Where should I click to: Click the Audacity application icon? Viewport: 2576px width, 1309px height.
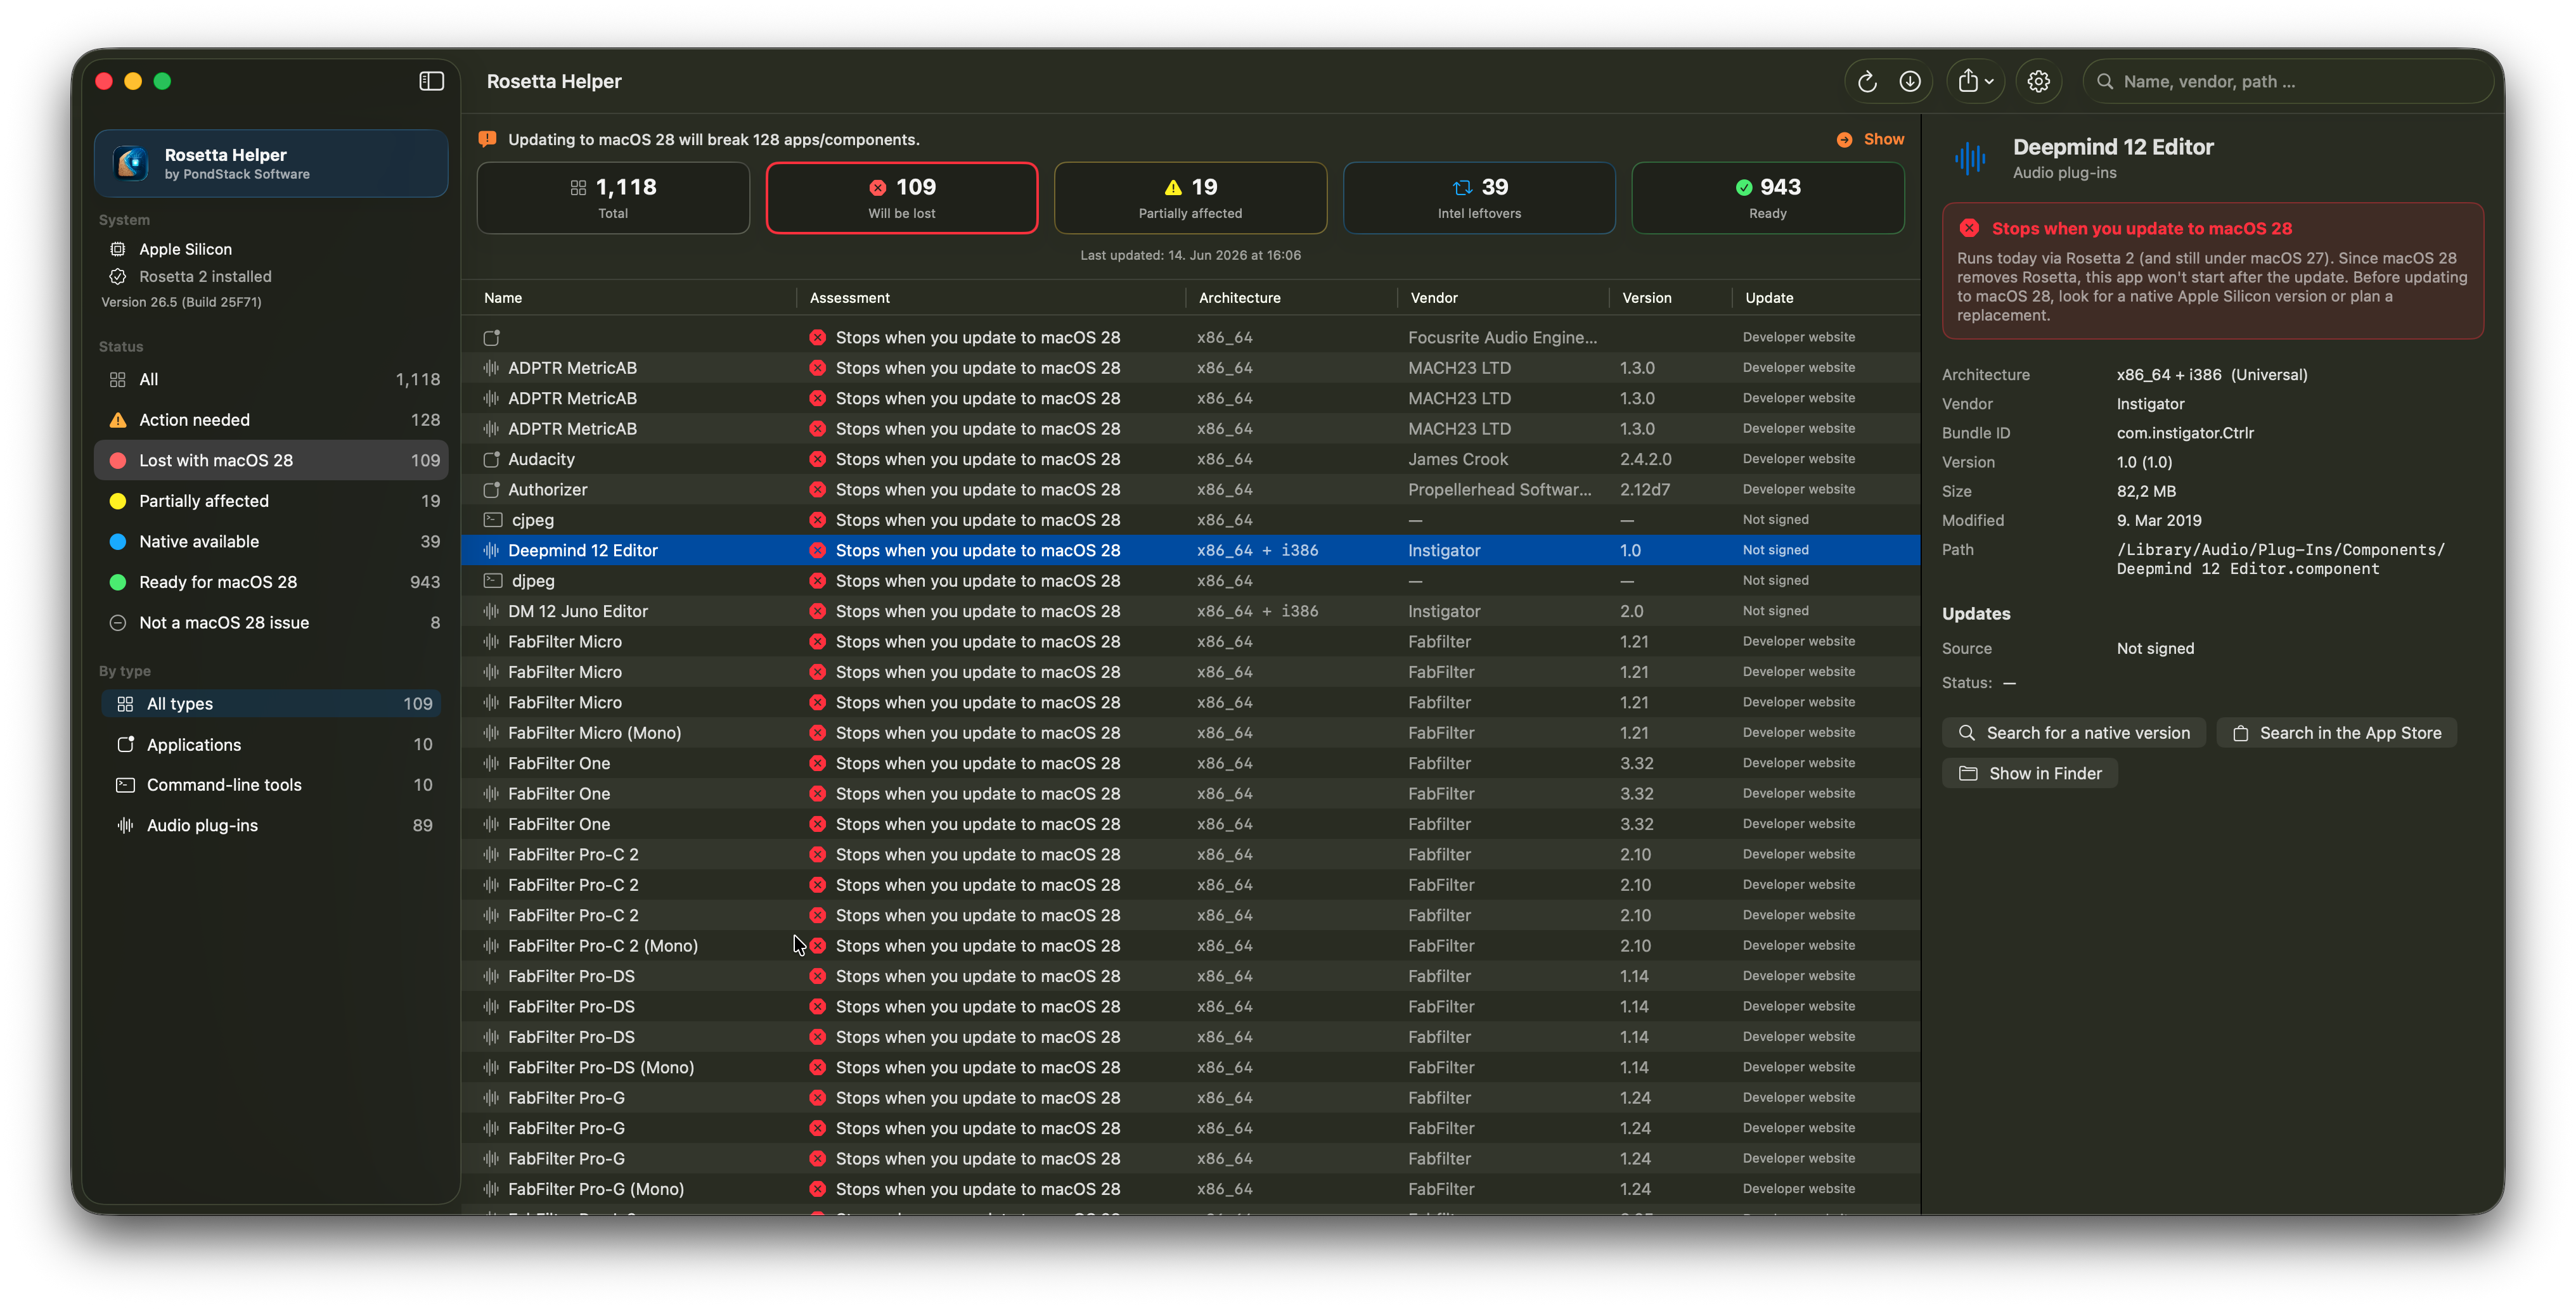tap(491, 459)
